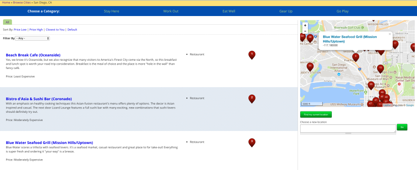Click map marker 25 near Air & Space Museum
Image resolution: width=417 pixels, height=170 pixels.
[x=371, y=85]
